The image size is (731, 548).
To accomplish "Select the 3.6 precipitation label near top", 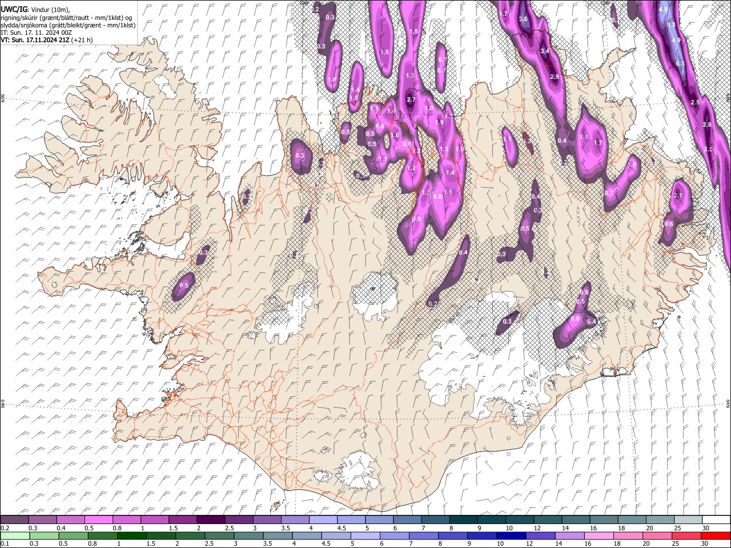I will (x=523, y=19).
